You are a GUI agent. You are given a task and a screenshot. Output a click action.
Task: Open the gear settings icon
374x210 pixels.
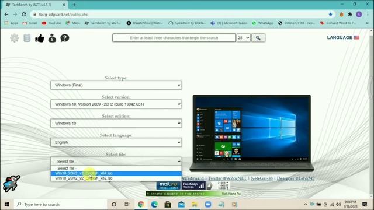pyautogui.click(x=14, y=38)
